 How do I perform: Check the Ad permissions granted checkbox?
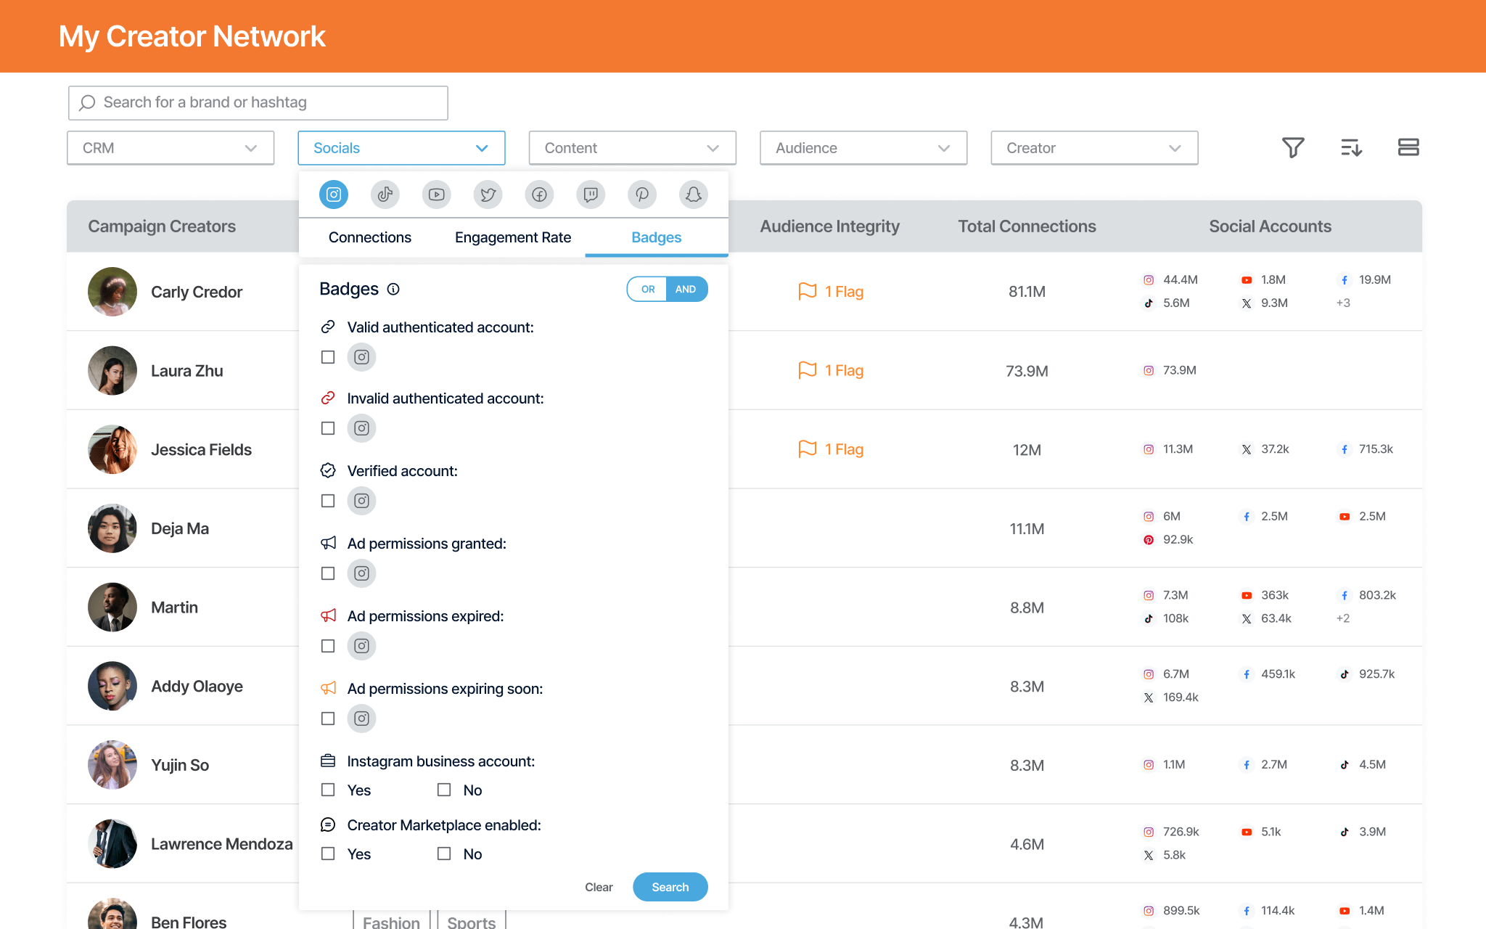[328, 573]
